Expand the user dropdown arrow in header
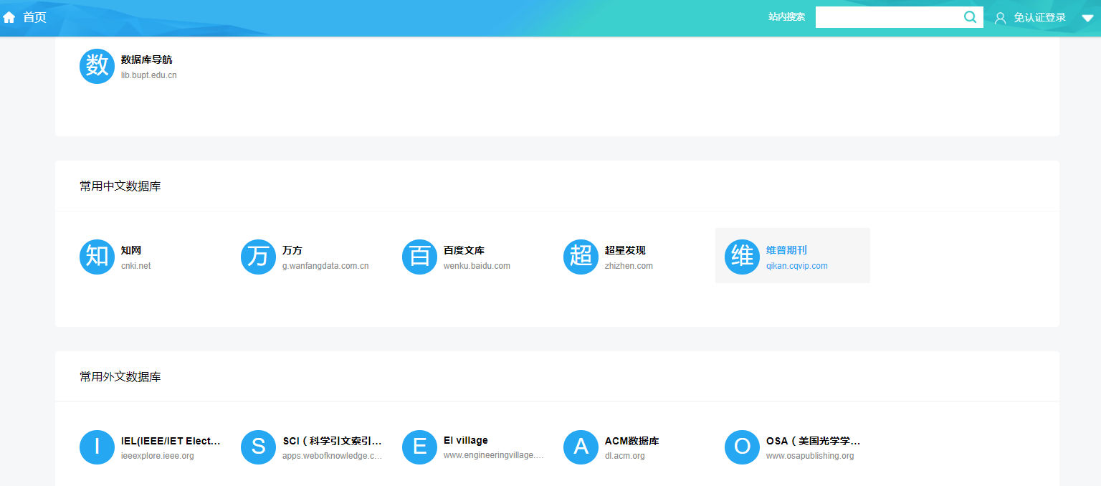This screenshot has width=1101, height=486. [1087, 18]
